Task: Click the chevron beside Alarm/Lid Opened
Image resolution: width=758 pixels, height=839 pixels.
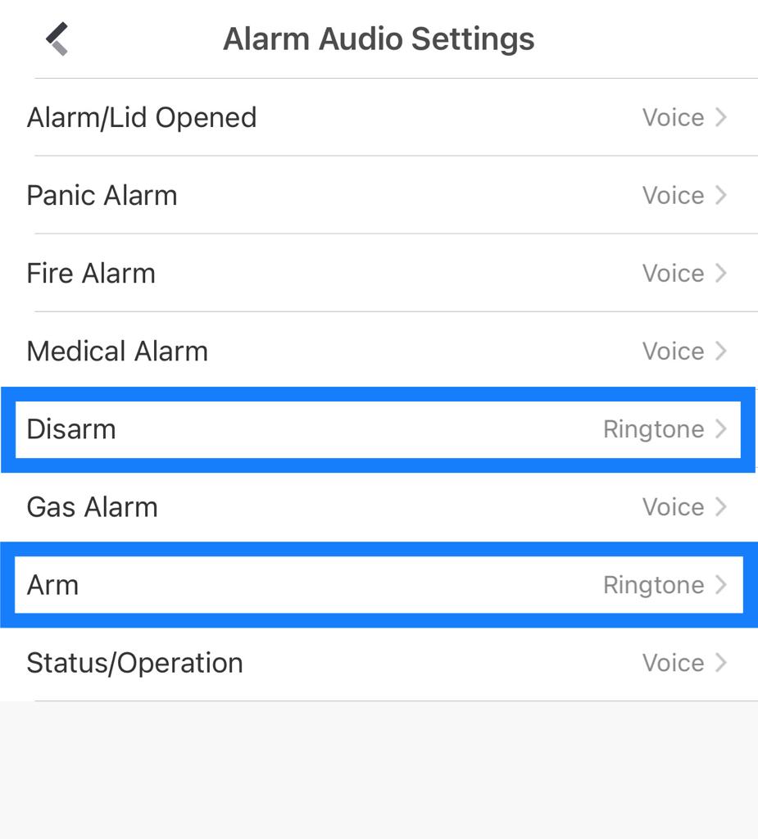Action: (x=721, y=117)
